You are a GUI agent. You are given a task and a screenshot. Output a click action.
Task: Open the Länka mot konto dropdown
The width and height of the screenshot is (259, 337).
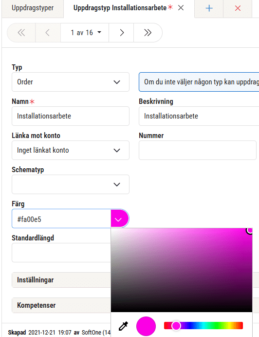point(71,150)
